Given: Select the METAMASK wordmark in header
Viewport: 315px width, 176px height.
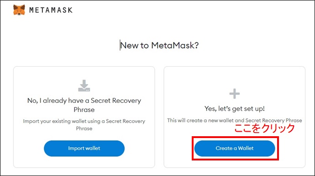Looking at the screenshot, I should pos(51,10).
